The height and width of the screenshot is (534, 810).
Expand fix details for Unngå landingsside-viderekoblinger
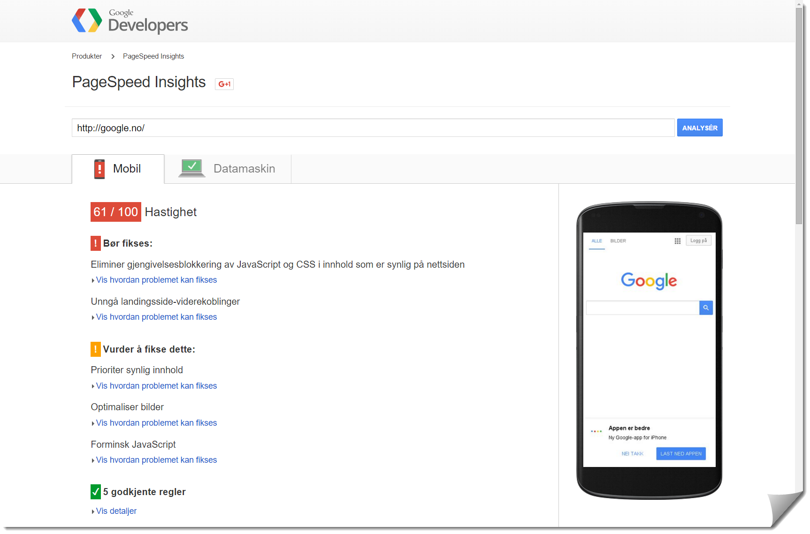click(x=156, y=317)
